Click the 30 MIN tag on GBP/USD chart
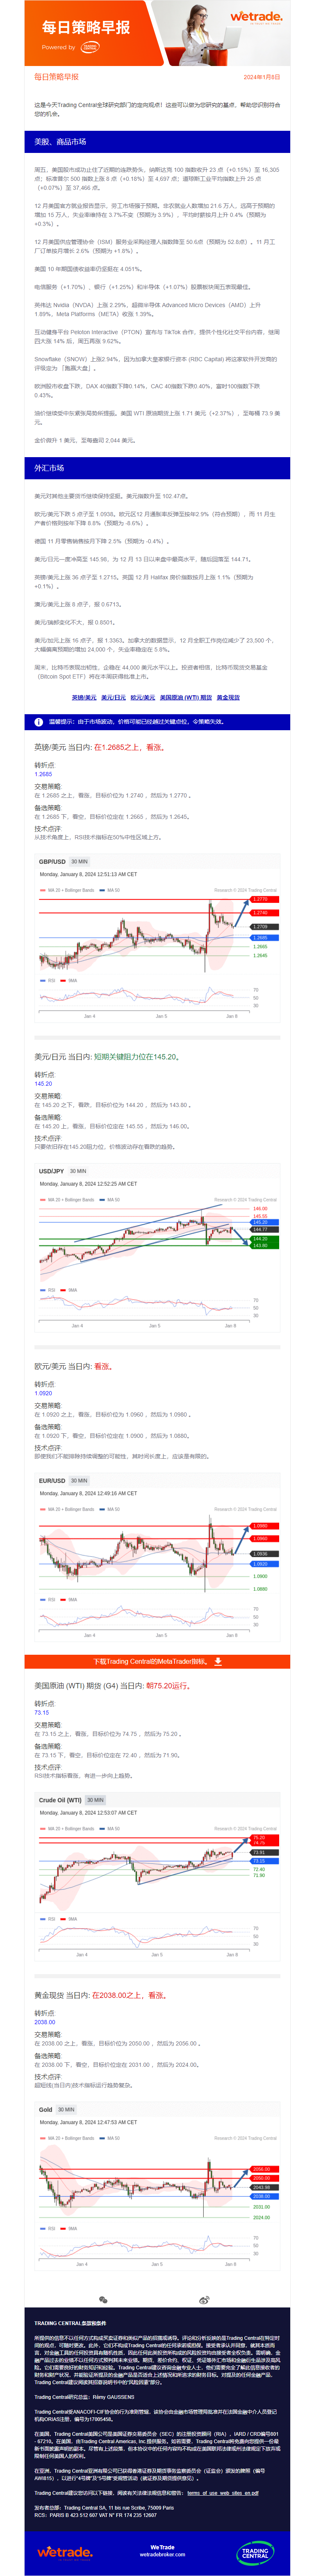The height and width of the screenshot is (2576, 314). click(x=79, y=861)
